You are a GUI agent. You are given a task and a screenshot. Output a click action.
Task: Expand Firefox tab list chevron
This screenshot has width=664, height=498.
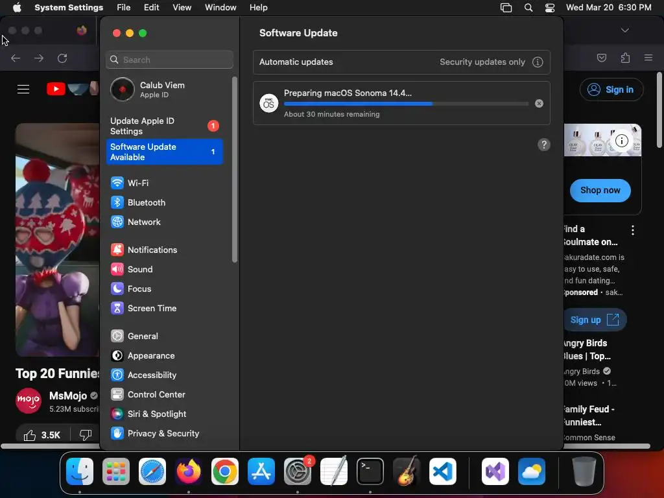point(624,30)
